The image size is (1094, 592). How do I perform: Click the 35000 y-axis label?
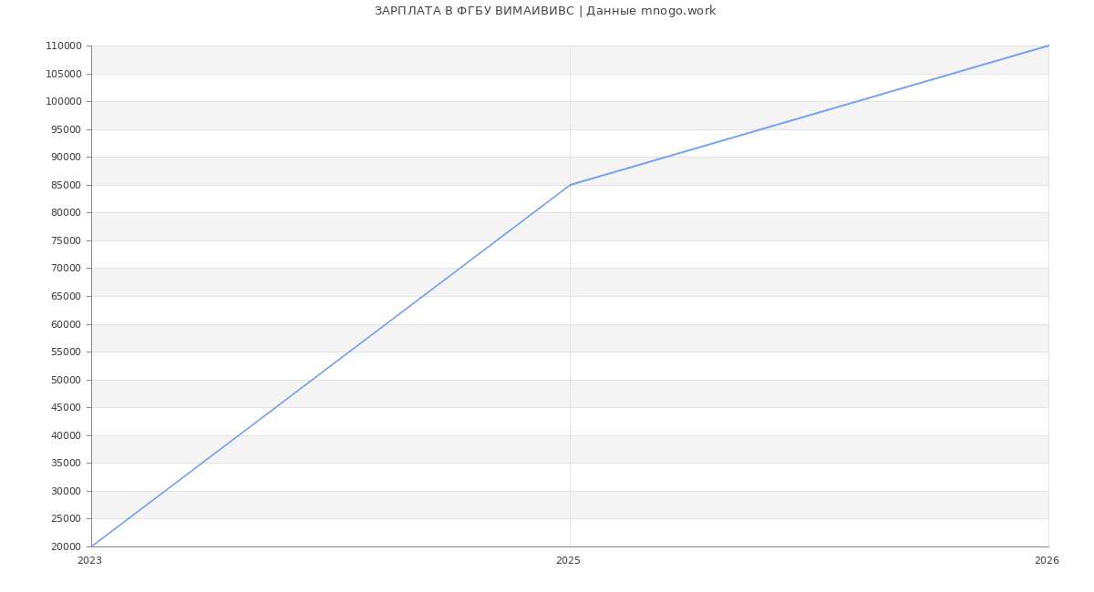(66, 464)
